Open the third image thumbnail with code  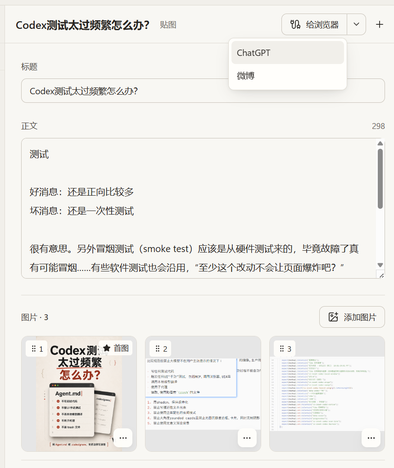point(327,394)
